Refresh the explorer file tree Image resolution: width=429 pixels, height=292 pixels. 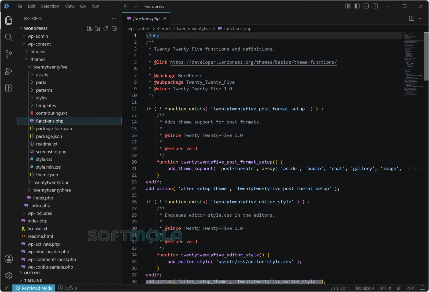106,28
